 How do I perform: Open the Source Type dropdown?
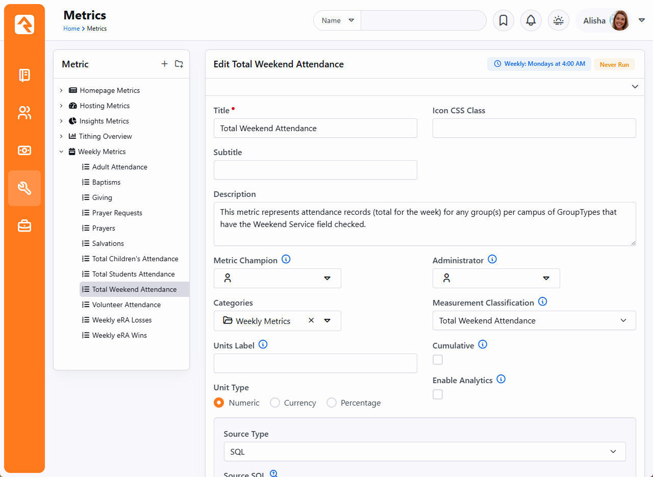tap(424, 451)
